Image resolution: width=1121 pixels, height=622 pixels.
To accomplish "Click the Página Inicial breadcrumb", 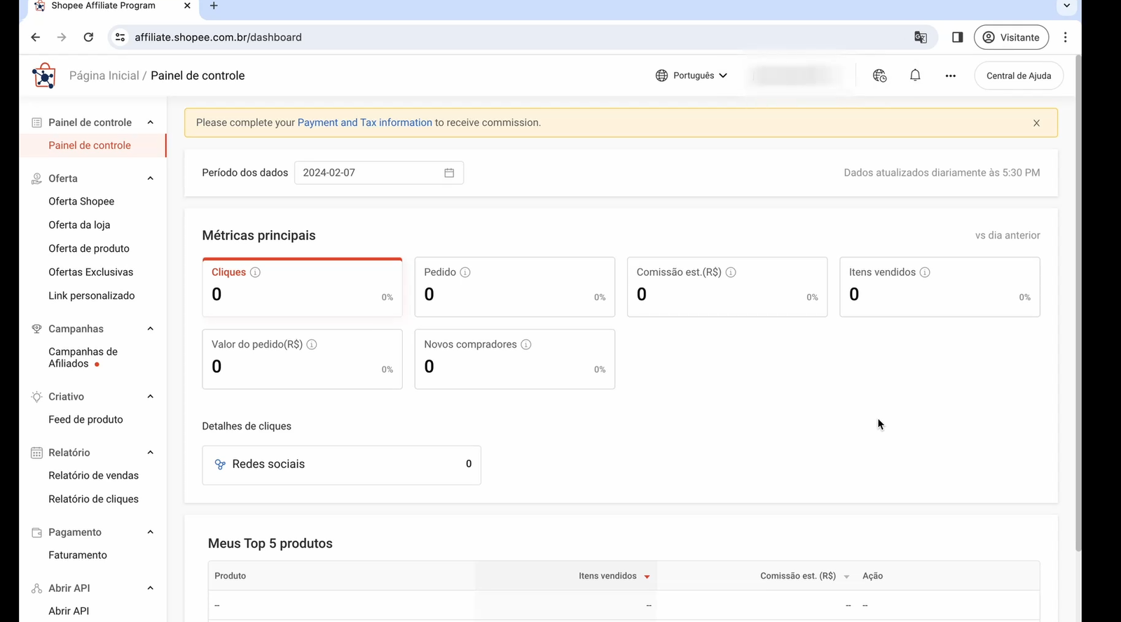I will 104,76.
